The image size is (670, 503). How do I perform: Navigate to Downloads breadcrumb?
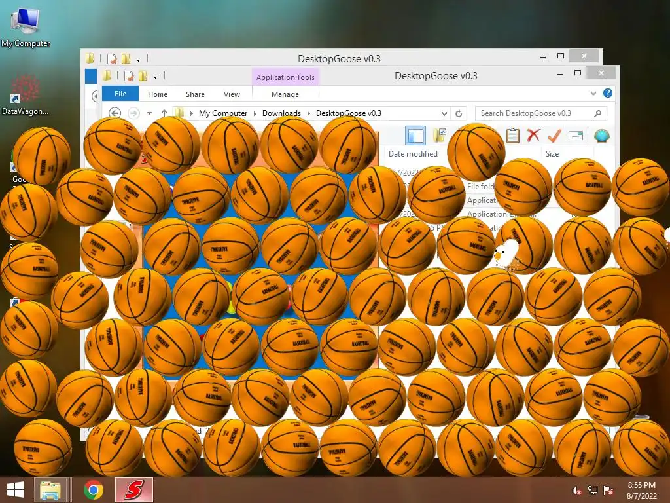[281, 113]
